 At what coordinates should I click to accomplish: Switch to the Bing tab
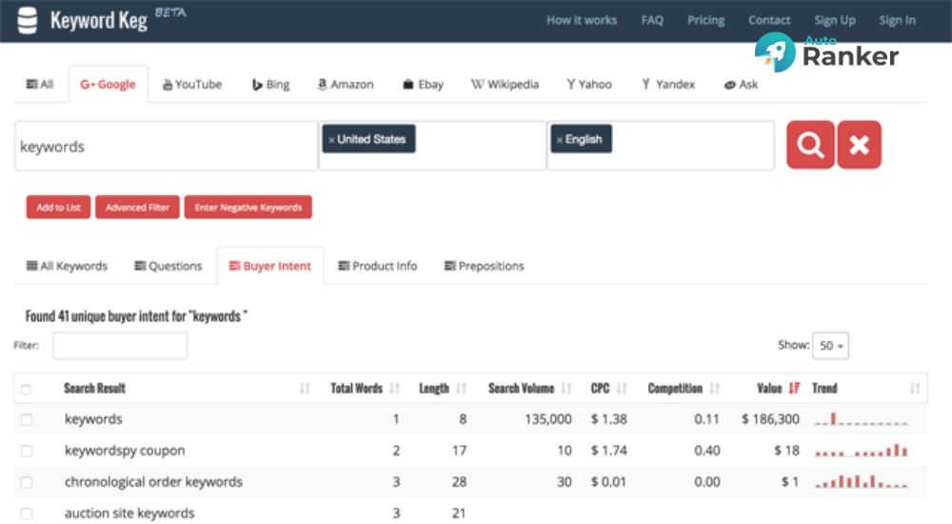pyautogui.click(x=270, y=85)
